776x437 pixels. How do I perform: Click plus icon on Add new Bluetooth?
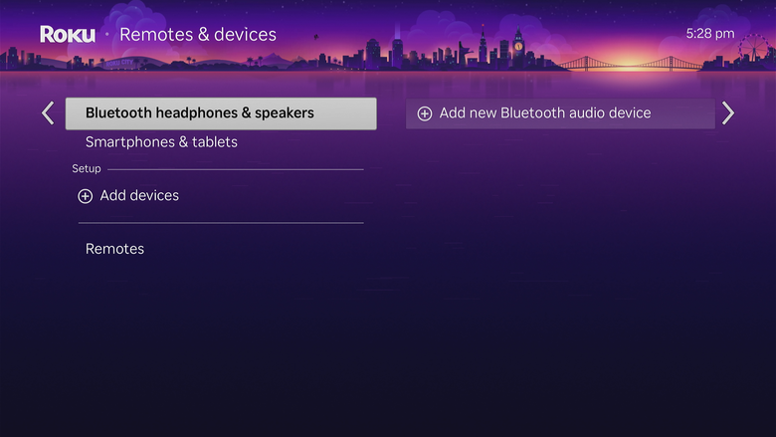tap(424, 113)
